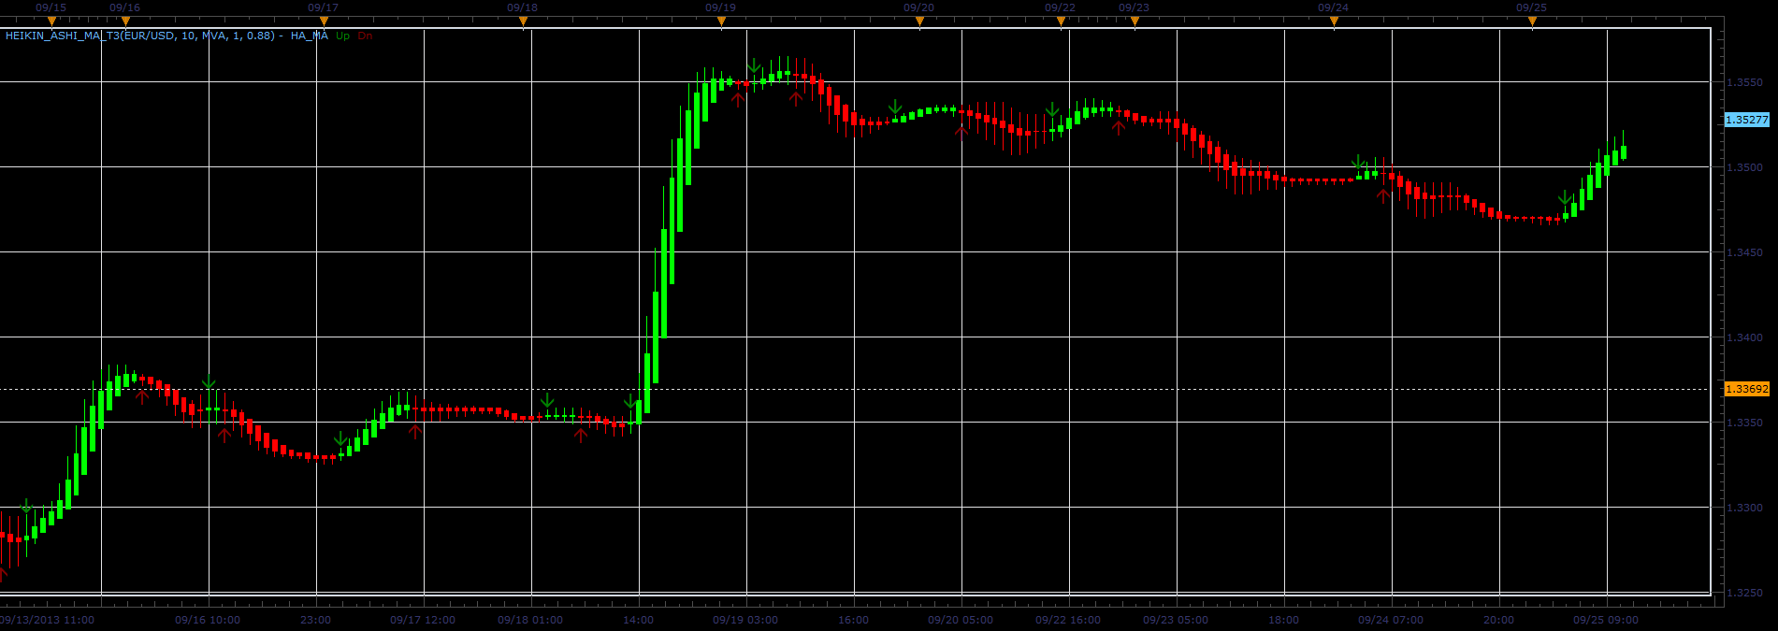Click the 1.3500 price axis label
Viewport: 1778px width, 631px height.
(1744, 167)
